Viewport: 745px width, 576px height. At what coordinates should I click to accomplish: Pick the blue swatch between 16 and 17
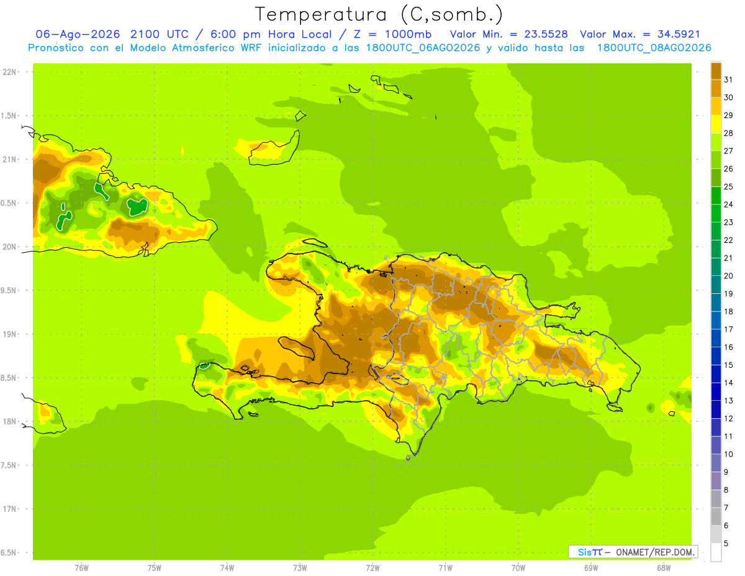(716, 338)
